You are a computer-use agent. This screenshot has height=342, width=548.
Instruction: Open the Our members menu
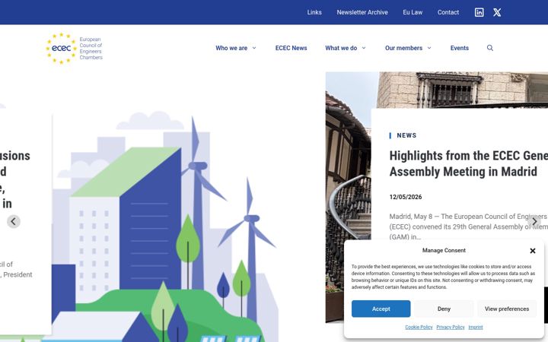pyautogui.click(x=403, y=48)
